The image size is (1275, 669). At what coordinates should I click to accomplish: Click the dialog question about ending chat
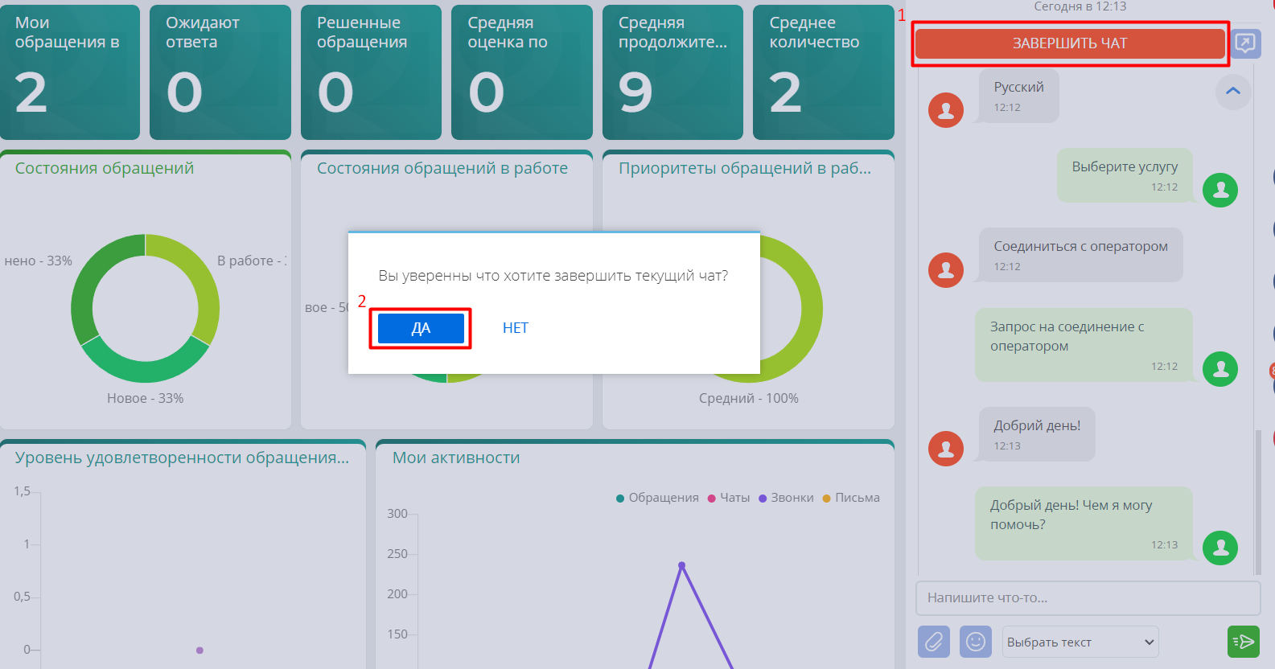pos(553,276)
